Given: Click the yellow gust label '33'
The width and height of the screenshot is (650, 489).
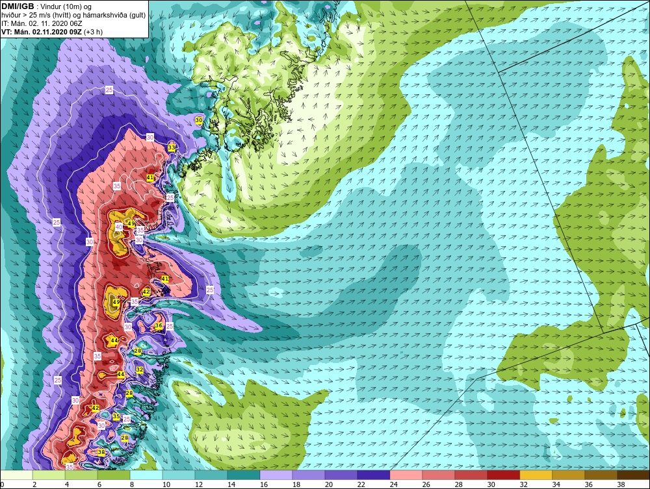Looking at the screenshot, I should pos(172,147).
